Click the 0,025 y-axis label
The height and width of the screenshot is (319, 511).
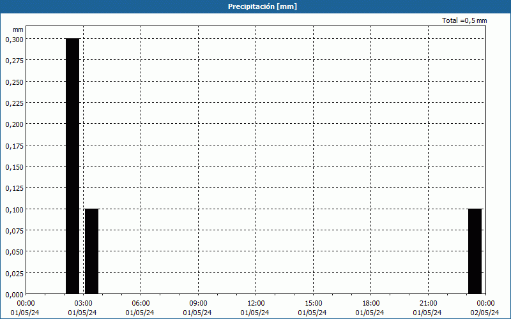(14, 274)
